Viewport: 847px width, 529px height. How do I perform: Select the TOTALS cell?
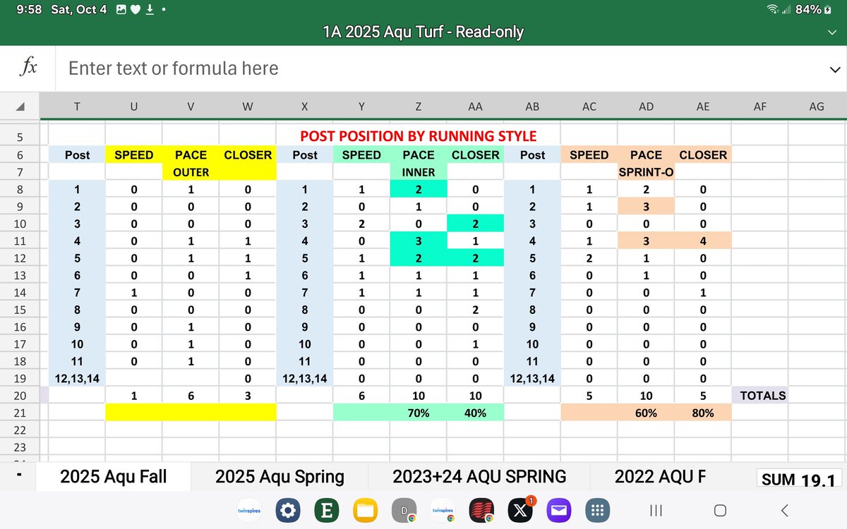point(759,396)
